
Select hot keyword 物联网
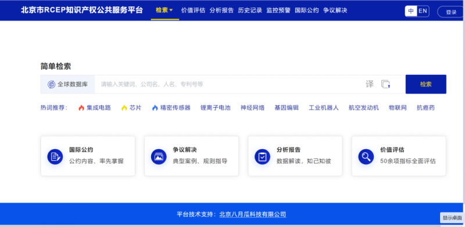tap(398, 108)
